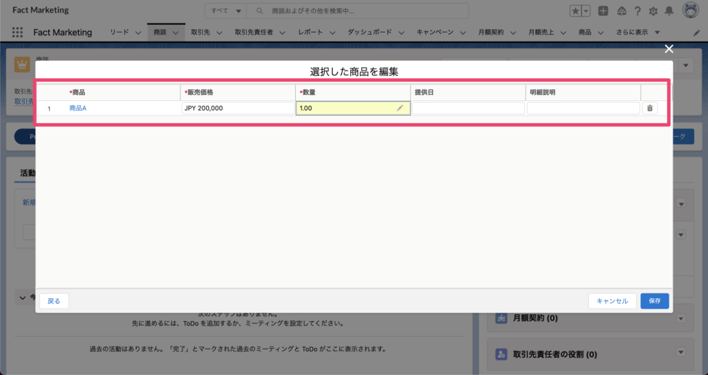The image size is (708, 375).
Task: Close the product edit dialog with X
Action: coord(669,49)
